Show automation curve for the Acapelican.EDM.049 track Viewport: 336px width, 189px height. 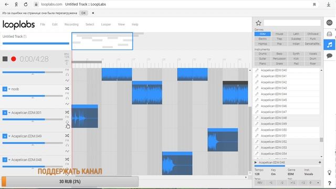67,151
